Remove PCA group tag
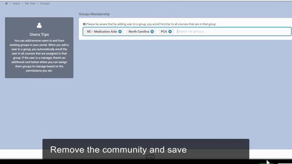 coord(170,31)
